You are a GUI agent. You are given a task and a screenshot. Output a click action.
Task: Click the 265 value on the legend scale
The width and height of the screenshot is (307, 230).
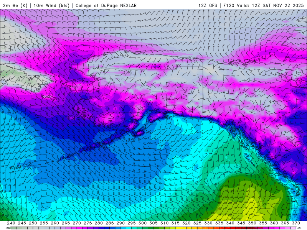click(66, 223)
